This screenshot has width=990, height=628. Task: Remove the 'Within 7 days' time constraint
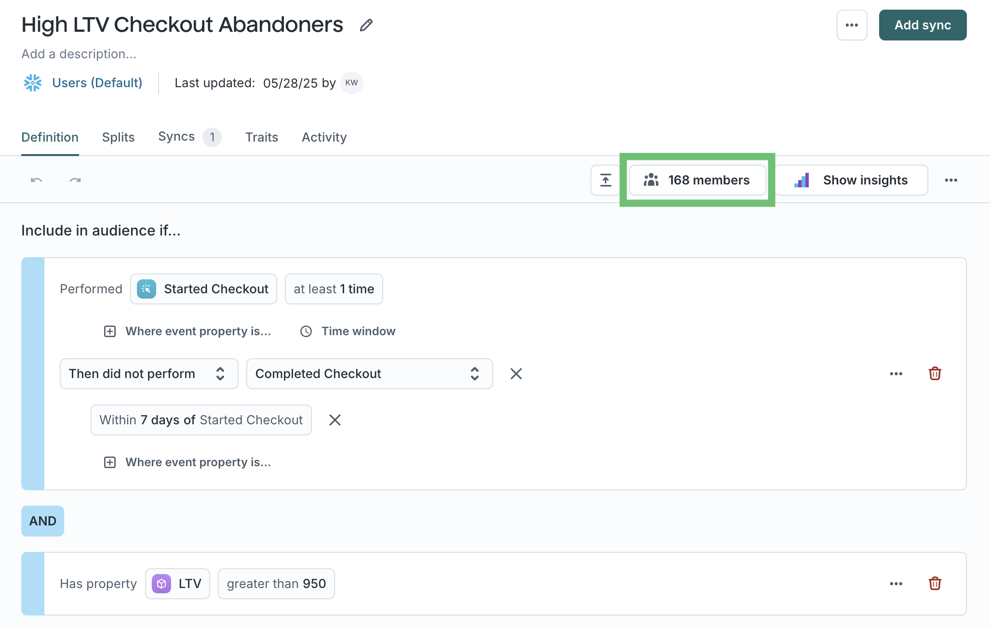click(335, 420)
